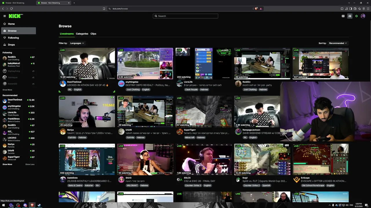
Task: Open IGZ_ in the Recommended list
Action: 19,133
